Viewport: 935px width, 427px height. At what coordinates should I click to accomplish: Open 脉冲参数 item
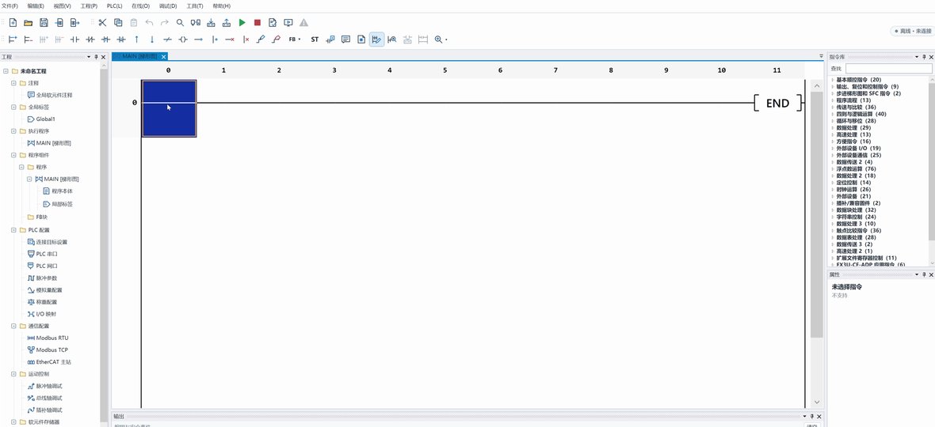pos(42,278)
